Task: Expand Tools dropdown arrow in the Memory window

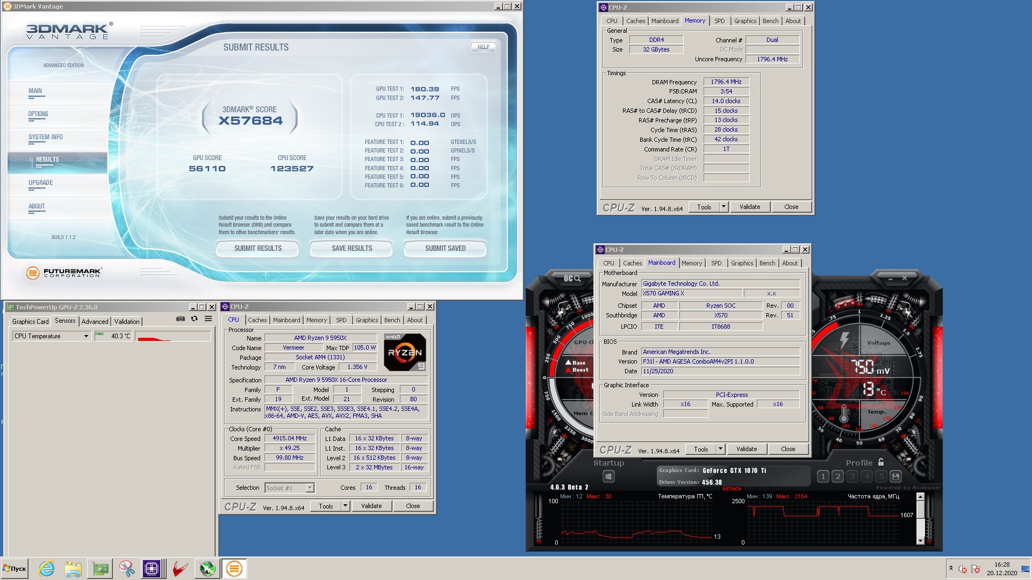Action: point(723,207)
